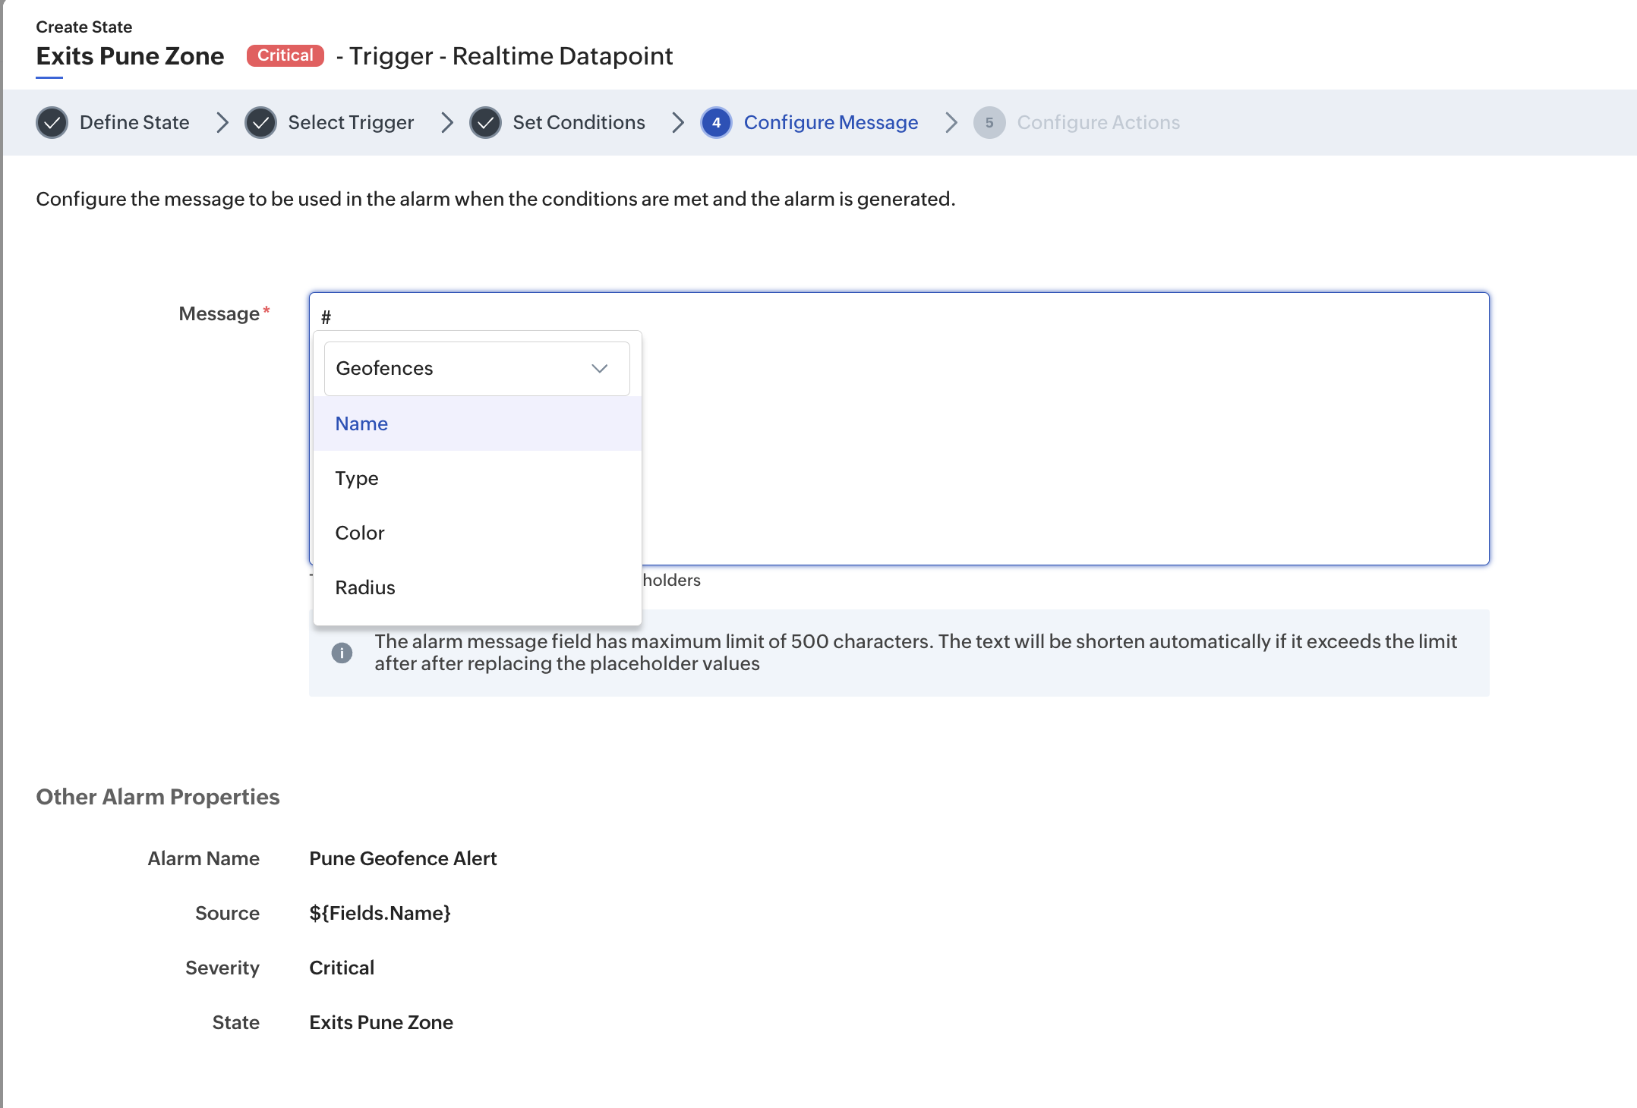Go to the Configure Actions step
The width and height of the screenshot is (1637, 1108).
(x=1098, y=123)
